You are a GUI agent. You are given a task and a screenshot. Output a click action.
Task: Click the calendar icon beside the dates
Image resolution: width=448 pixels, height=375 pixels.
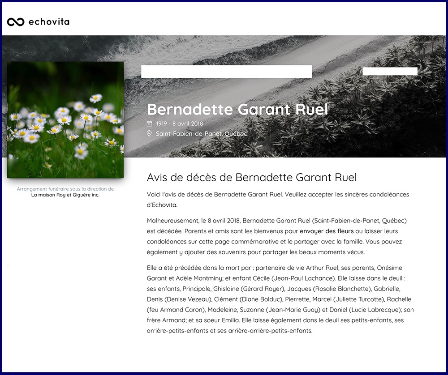click(149, 124)
